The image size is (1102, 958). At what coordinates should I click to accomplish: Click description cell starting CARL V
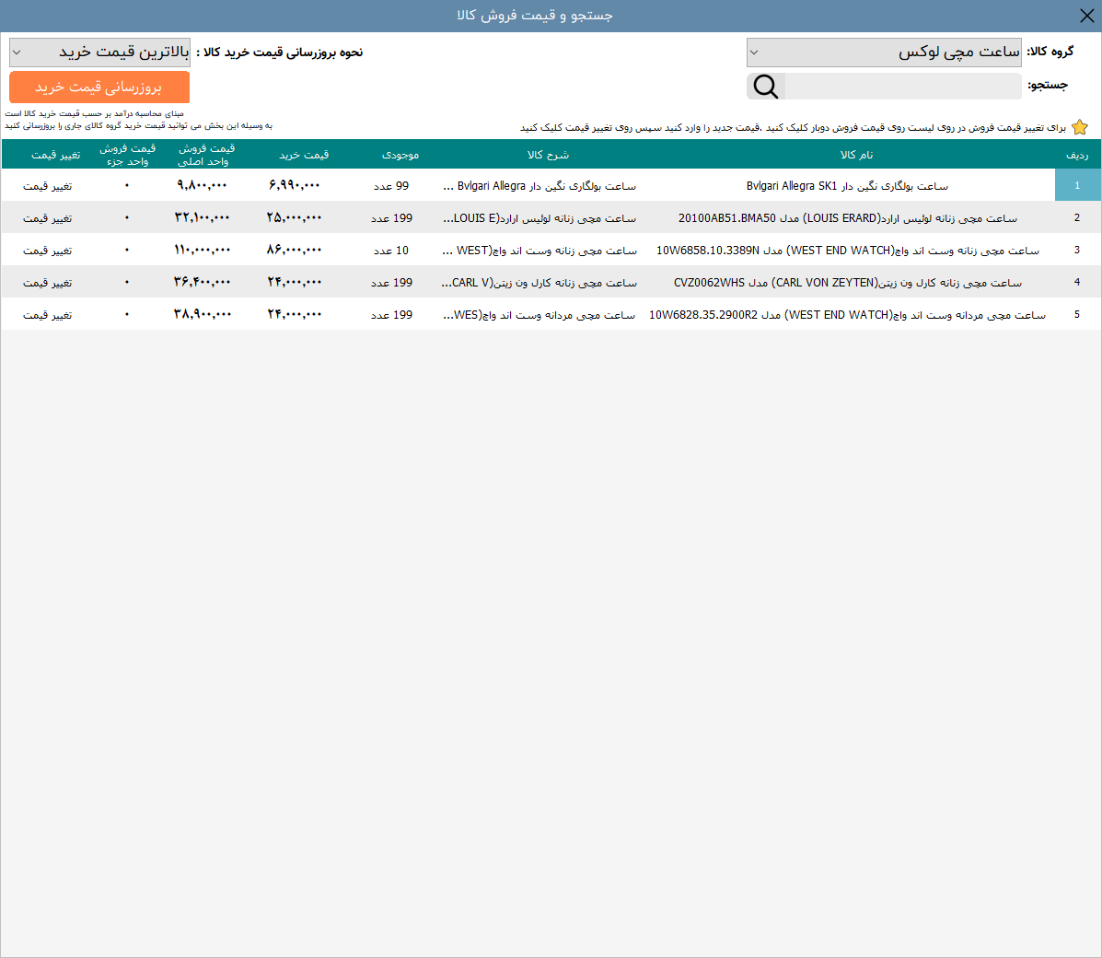click(x=539, y=283)
